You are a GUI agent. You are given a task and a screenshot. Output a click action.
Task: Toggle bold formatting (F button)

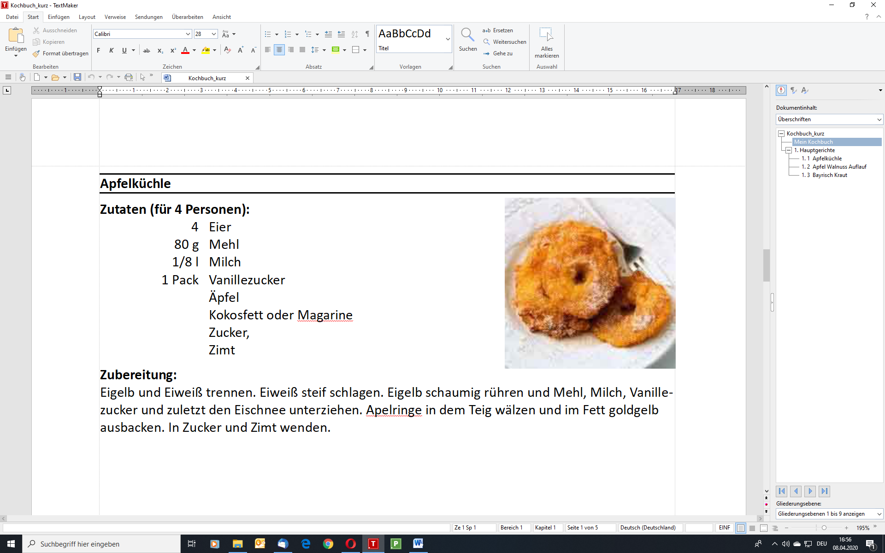[x=98, y=50]
